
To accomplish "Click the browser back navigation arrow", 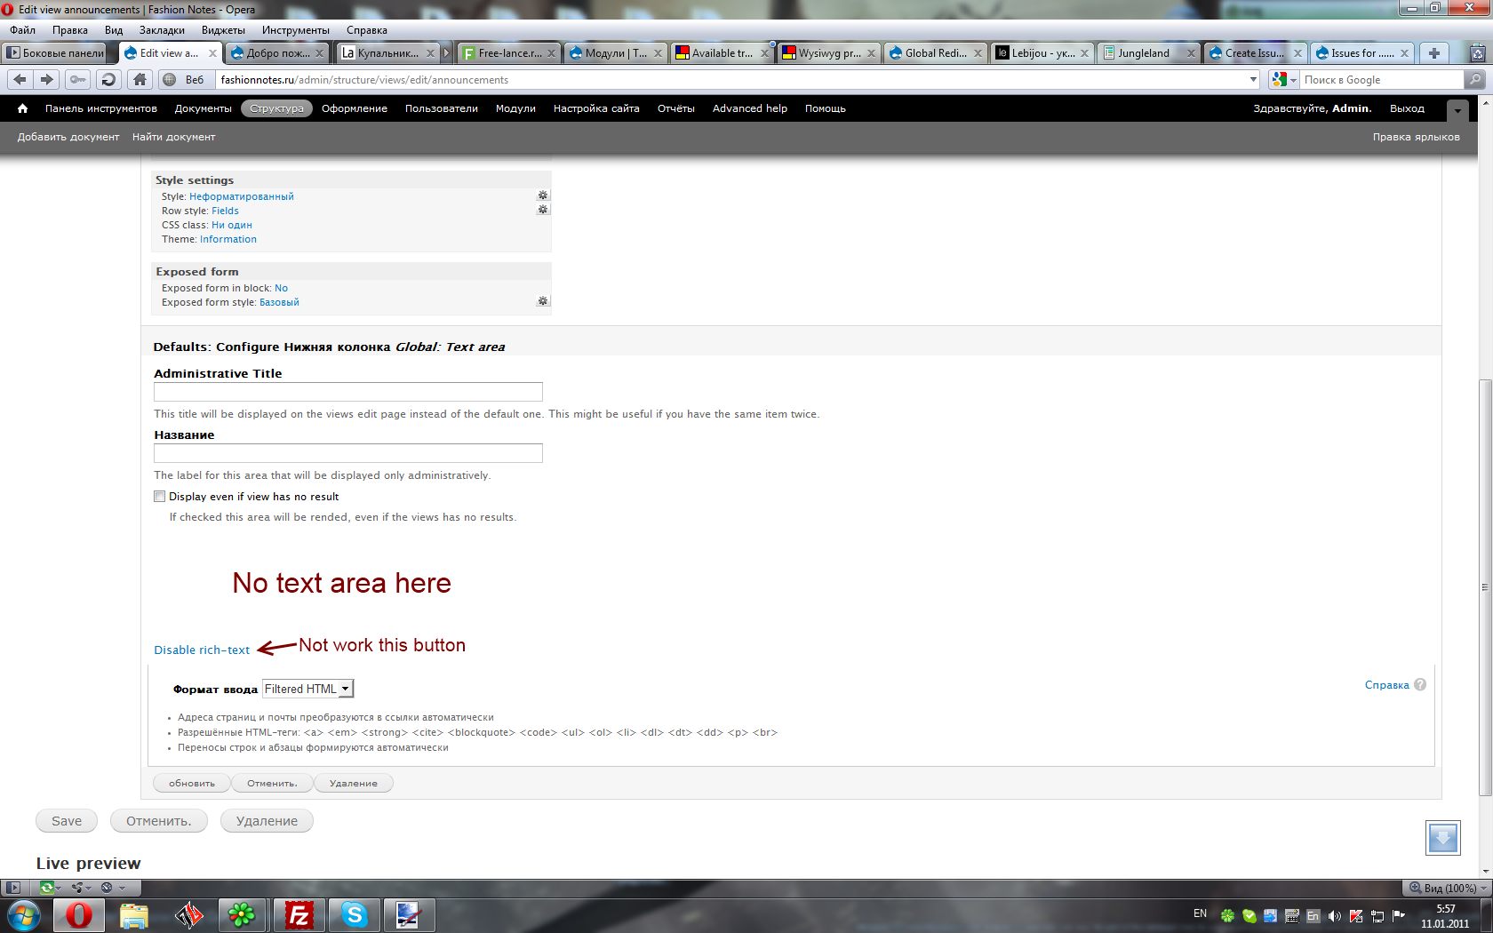I will (20, 79).
